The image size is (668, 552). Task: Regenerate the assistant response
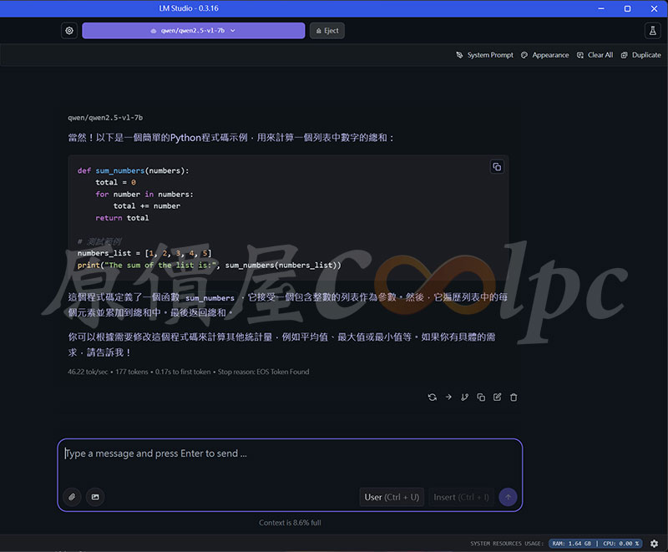(x=432, y=398)
